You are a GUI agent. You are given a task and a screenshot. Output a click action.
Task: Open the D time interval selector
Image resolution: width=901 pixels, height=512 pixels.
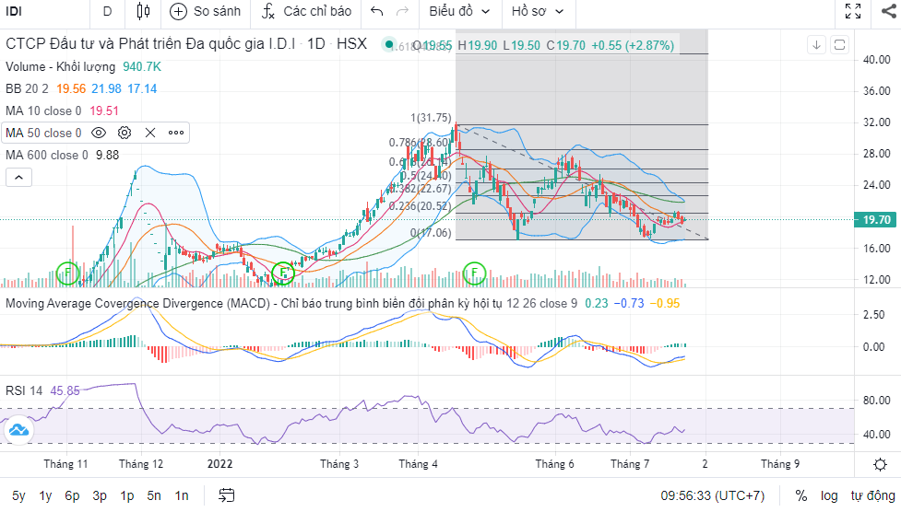(107, 12)
